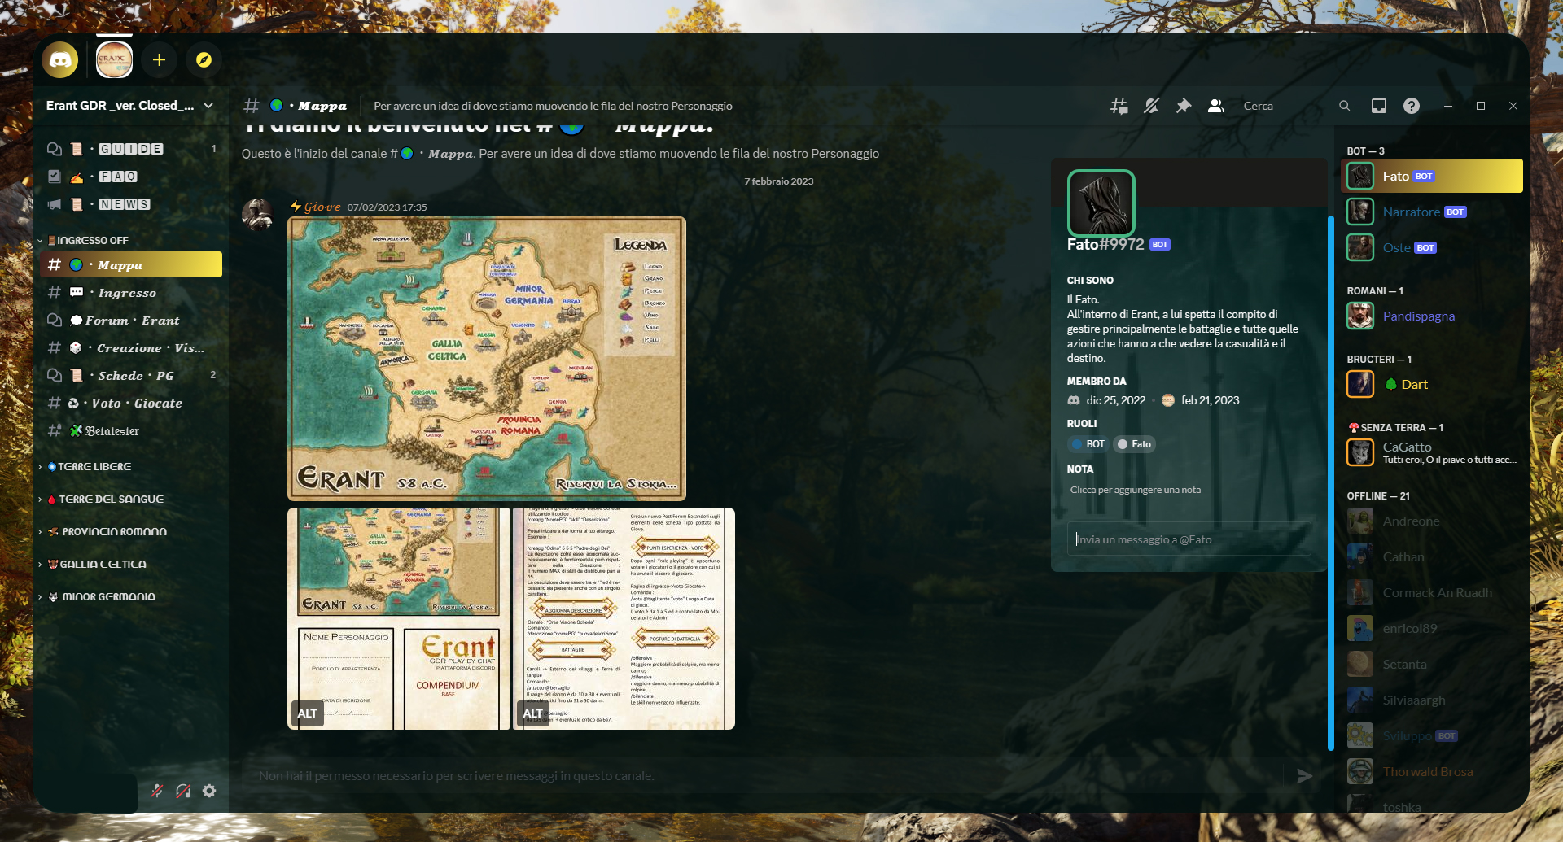This screenshot has width=1563, height=842.
Task: Open the Schede · PG channel
Action: (131, 375)
